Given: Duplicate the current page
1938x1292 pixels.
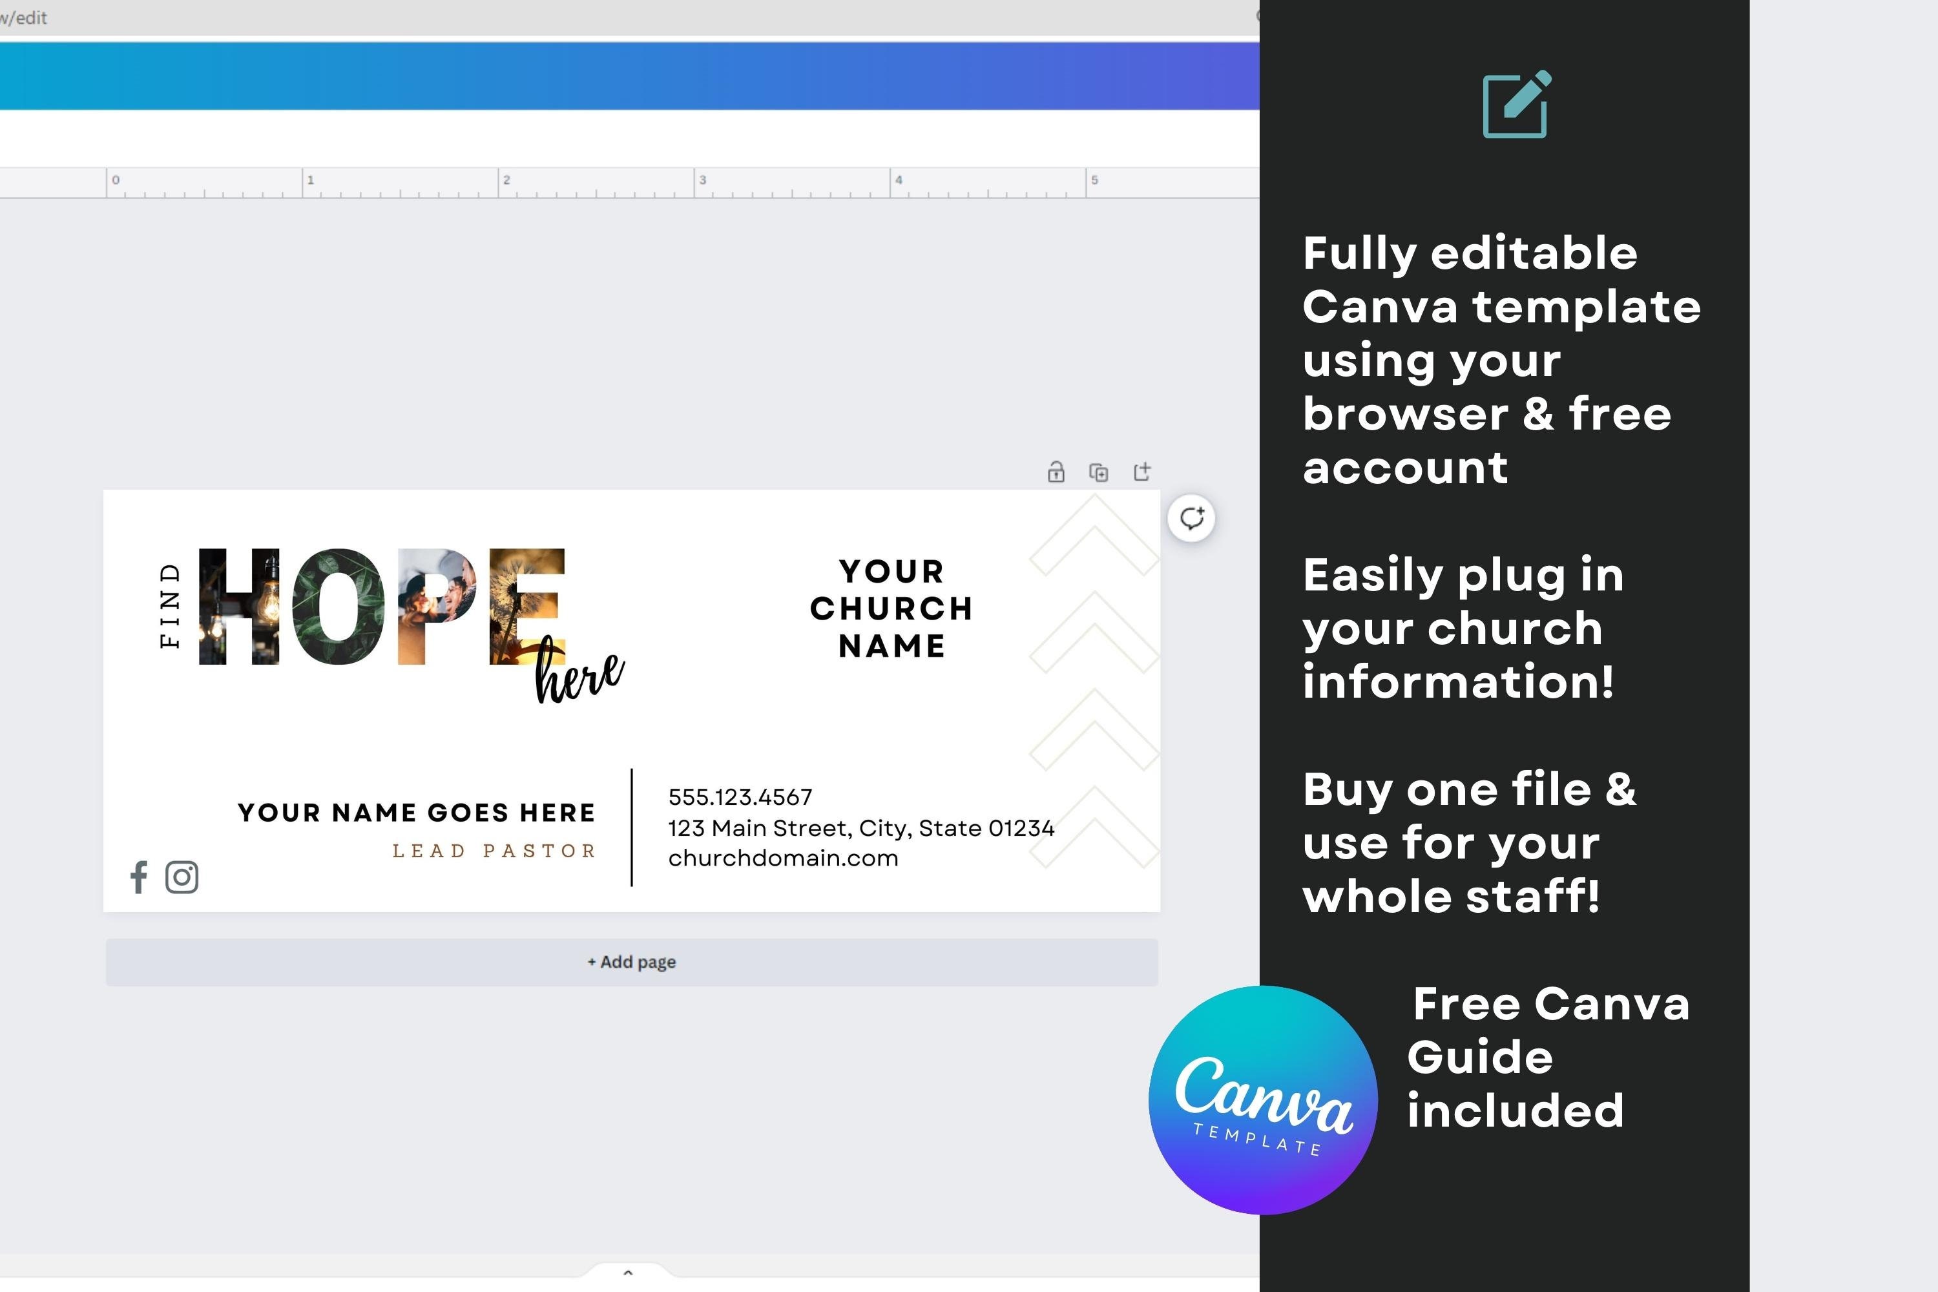Looking at the screenshot, I should (x=1099, y=472).
